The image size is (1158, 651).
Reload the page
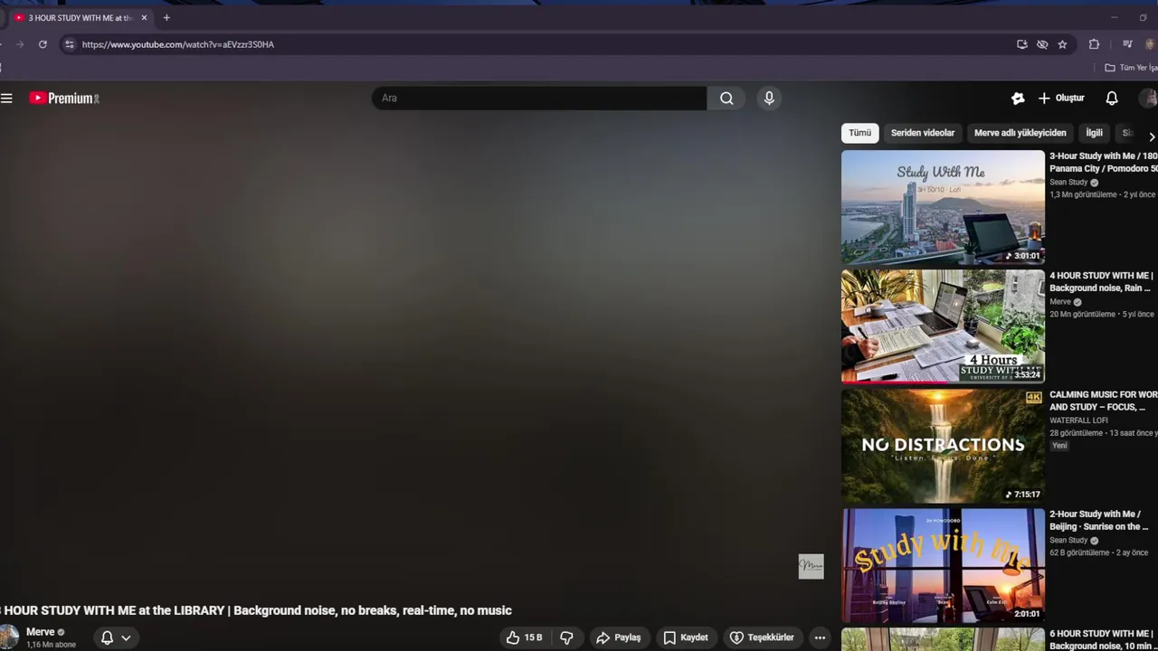tap(43, 44)
